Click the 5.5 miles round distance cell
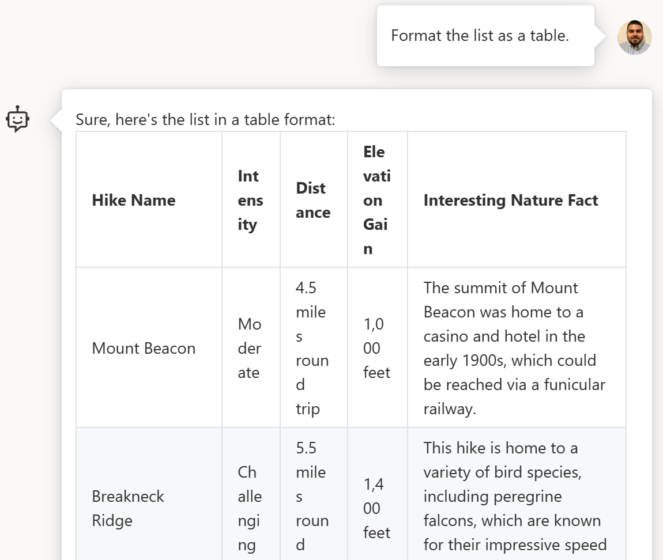Screen dimensions: 663x560 (x=312, y=495)
